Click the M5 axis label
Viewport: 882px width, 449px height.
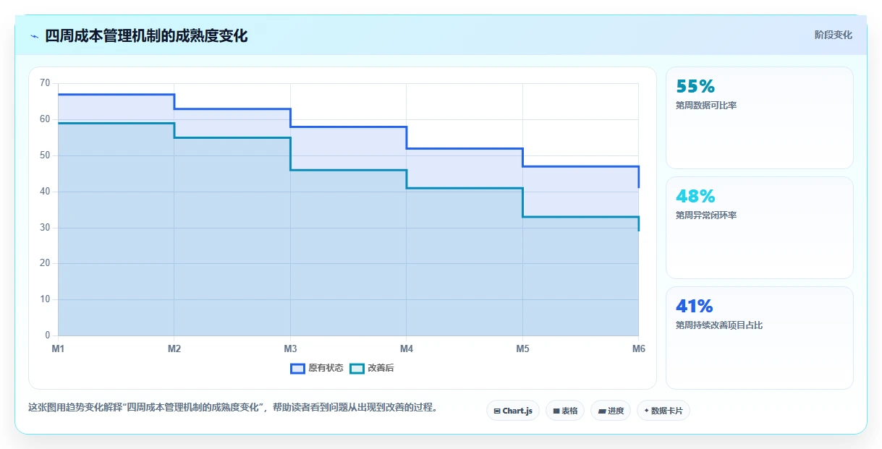(522, 348)
